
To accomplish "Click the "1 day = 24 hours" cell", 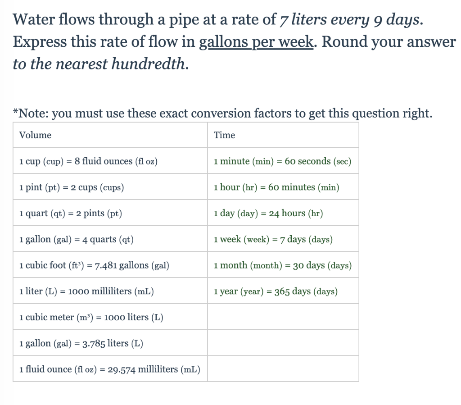I will (x=268, y=213).
